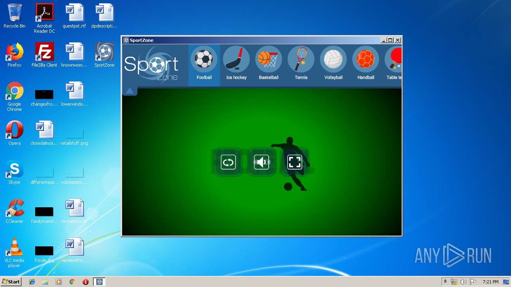
Task: Launch Acrobat Reader DC shortcut
Action: pos(44,18)
